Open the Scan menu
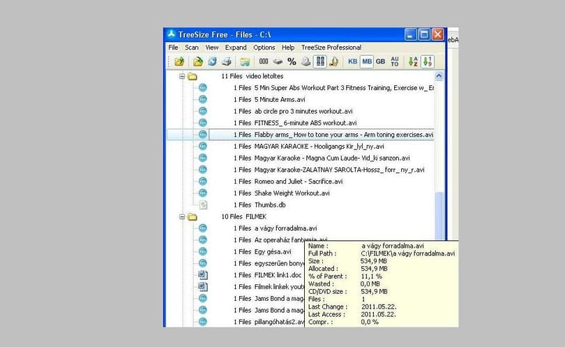Image resolution: width=565 pixels, height=347 pixels. point(192,47)
